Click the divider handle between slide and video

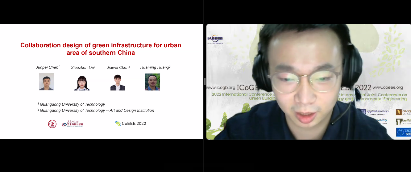(x=205, y=82)
